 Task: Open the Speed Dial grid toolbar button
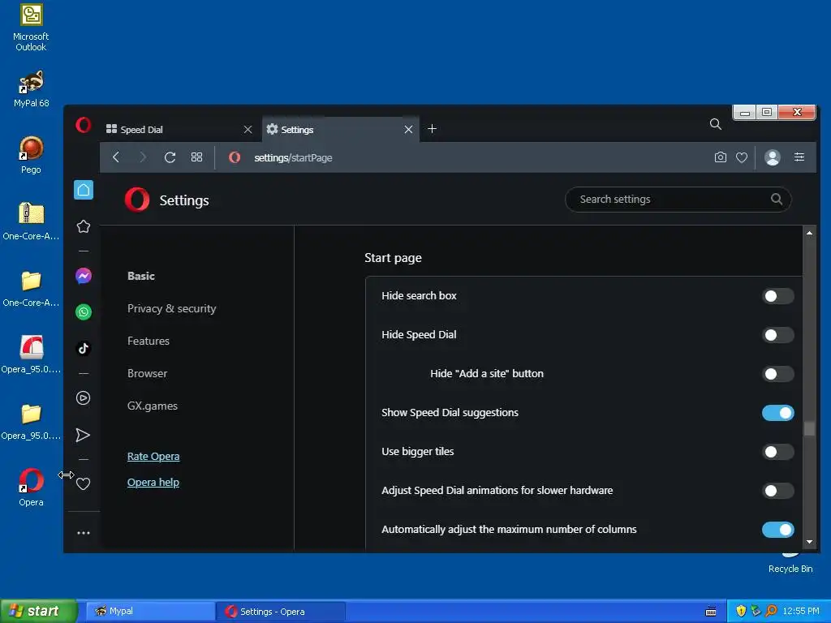coord(196,157)
